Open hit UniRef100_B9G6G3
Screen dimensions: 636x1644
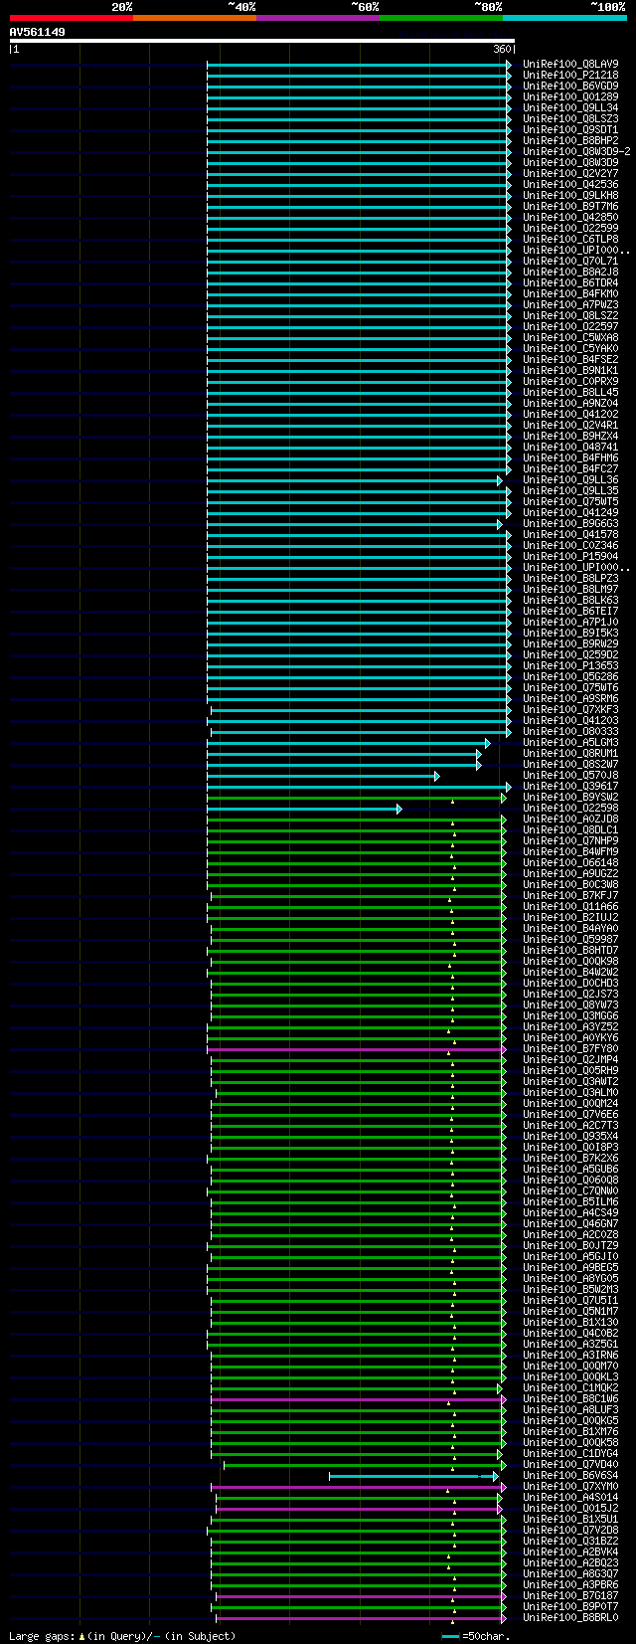tap(570, 523)
